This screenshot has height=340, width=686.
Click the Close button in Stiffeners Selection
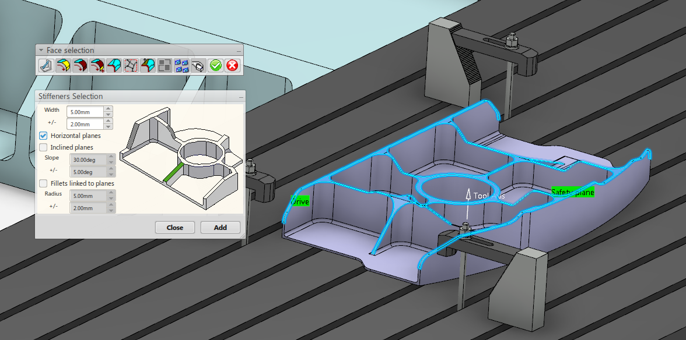coord(174,228)
